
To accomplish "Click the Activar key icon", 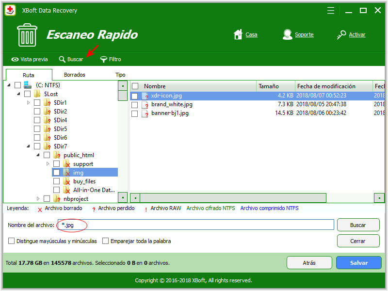I will [341, 34].
